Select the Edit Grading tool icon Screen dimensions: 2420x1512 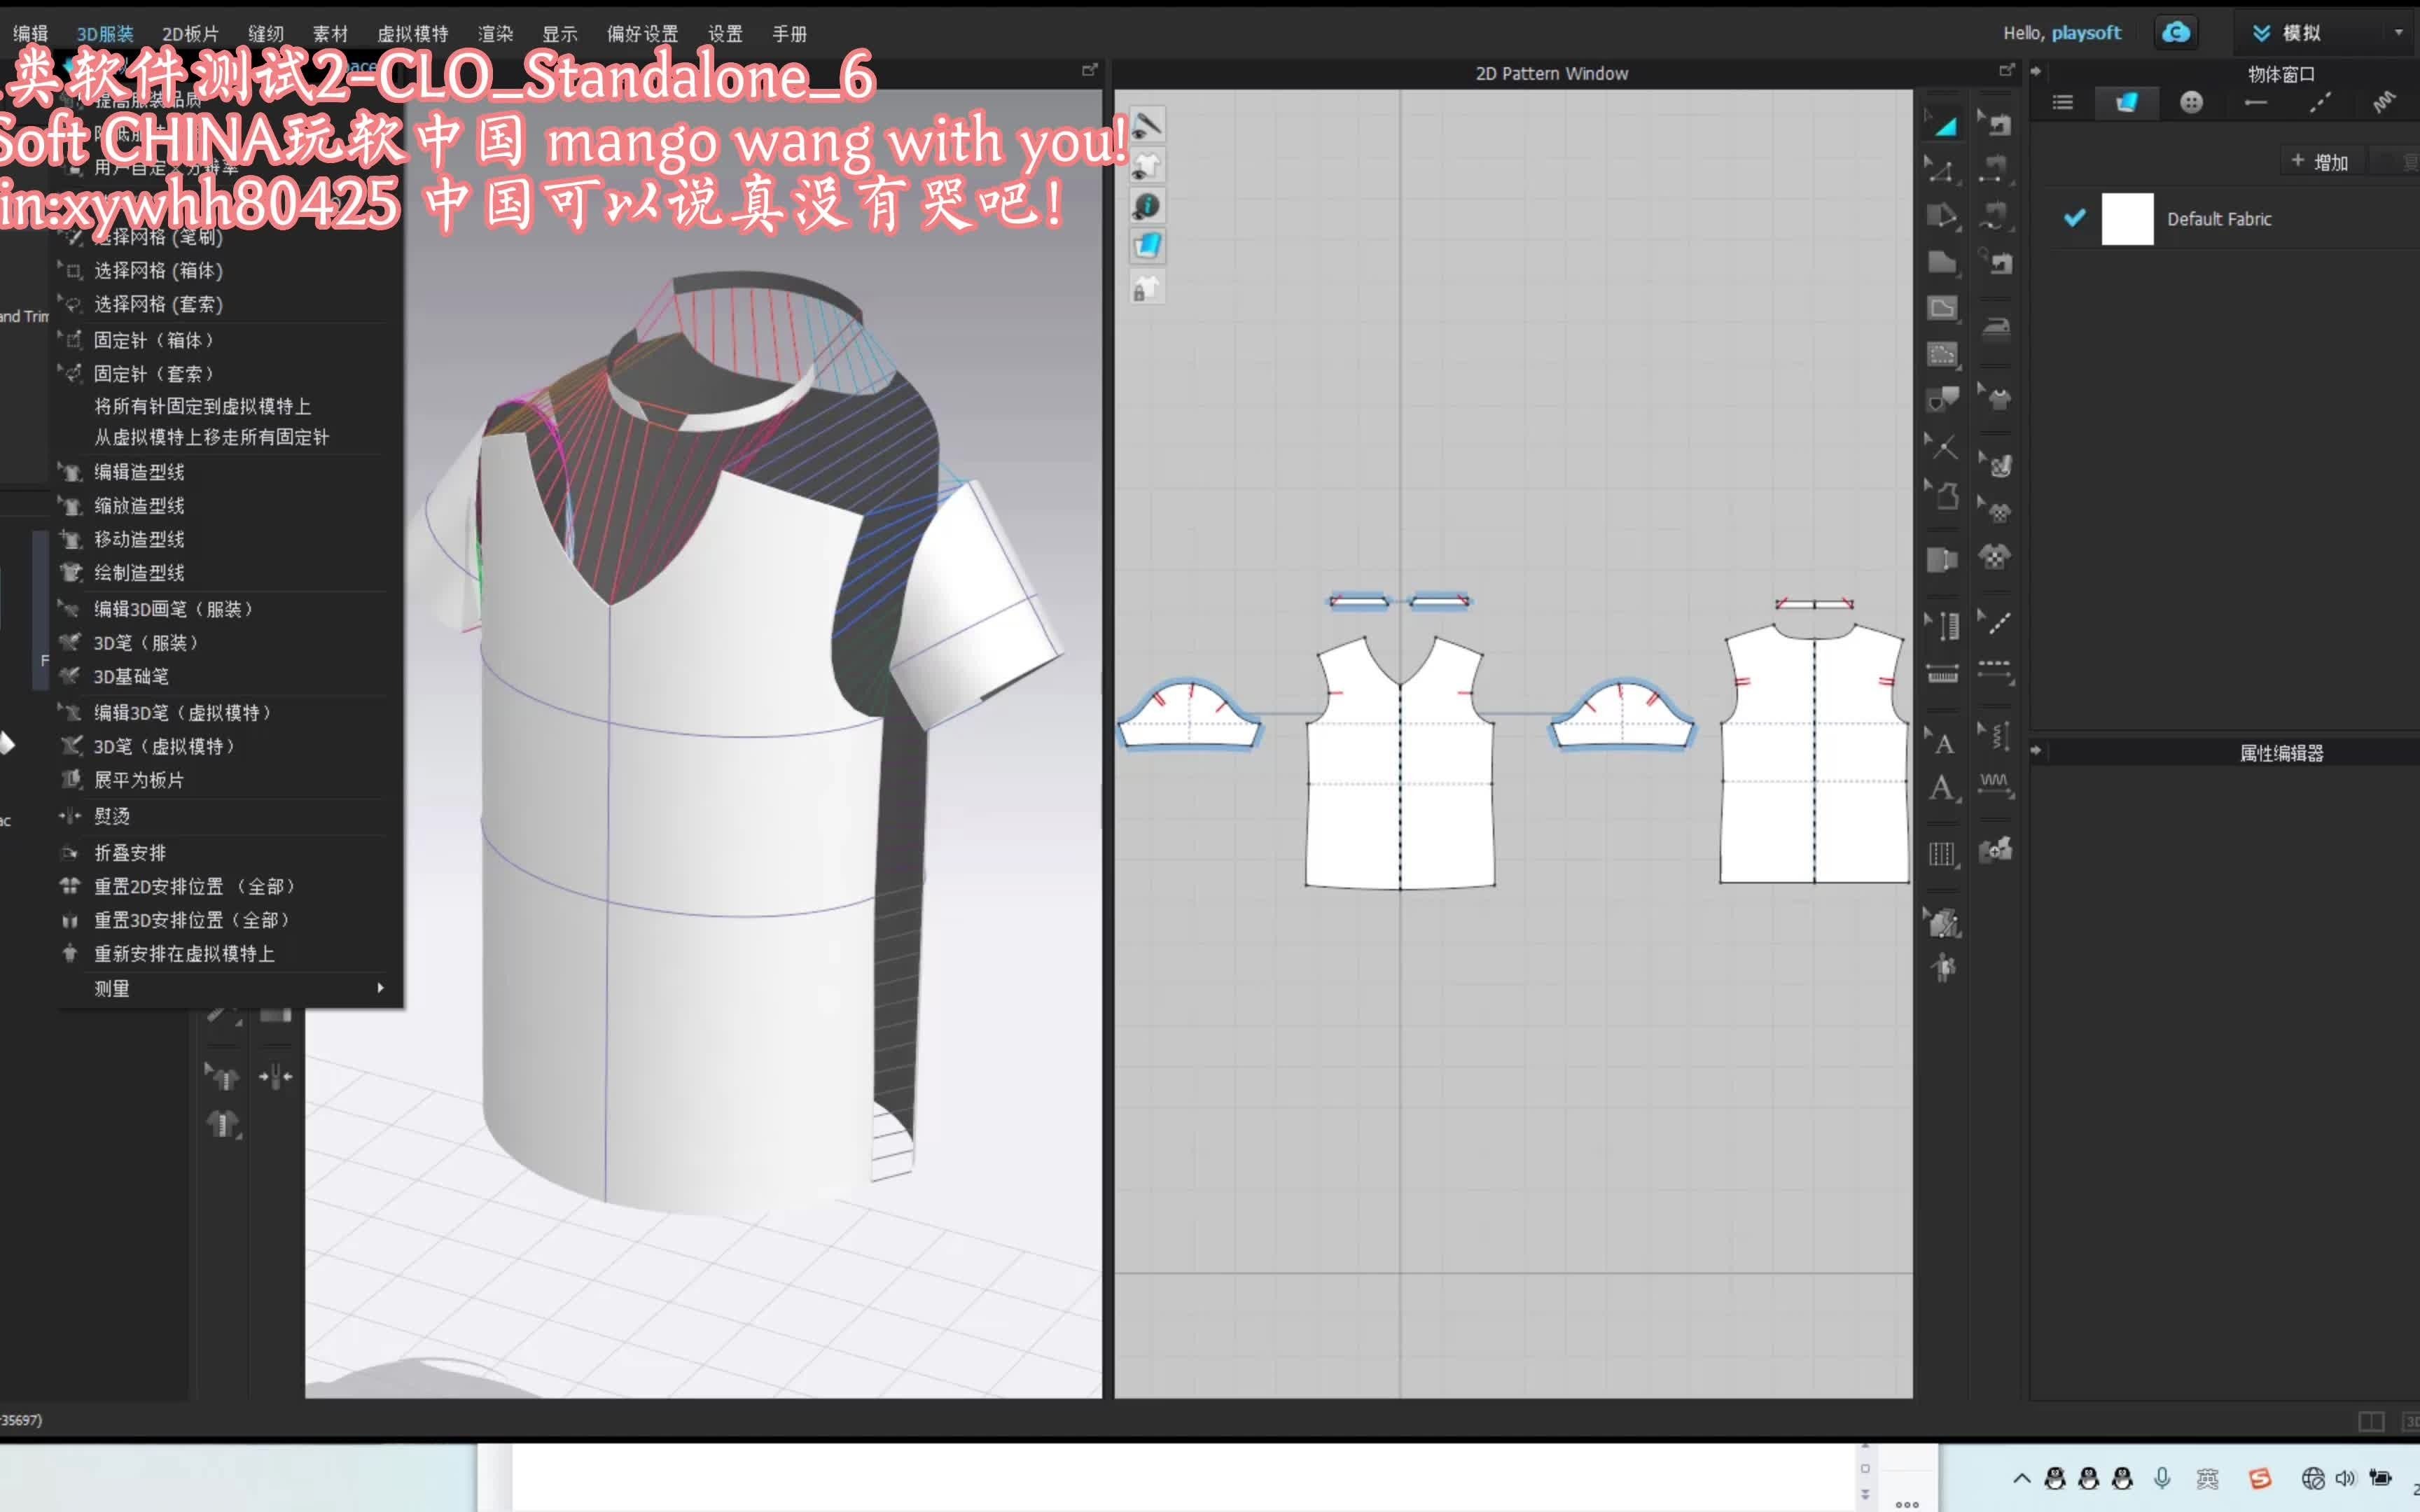click(x=1942, y=921)
